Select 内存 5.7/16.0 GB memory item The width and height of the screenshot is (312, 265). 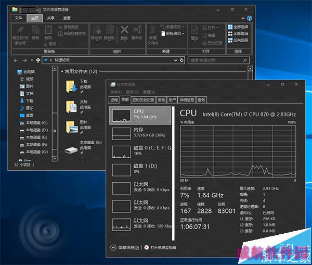(140, 133)
